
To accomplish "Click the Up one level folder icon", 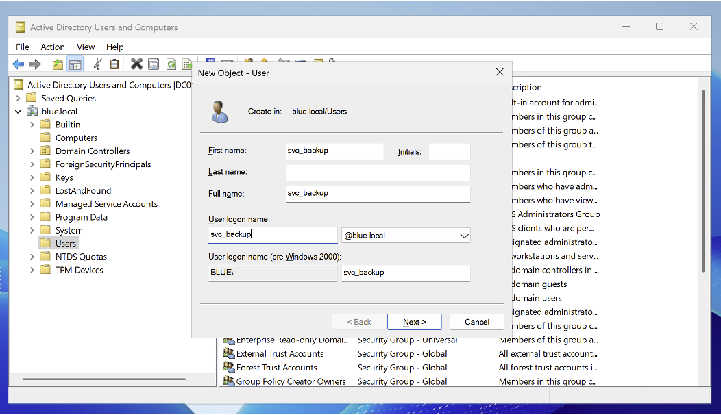I will pos(58,64).
